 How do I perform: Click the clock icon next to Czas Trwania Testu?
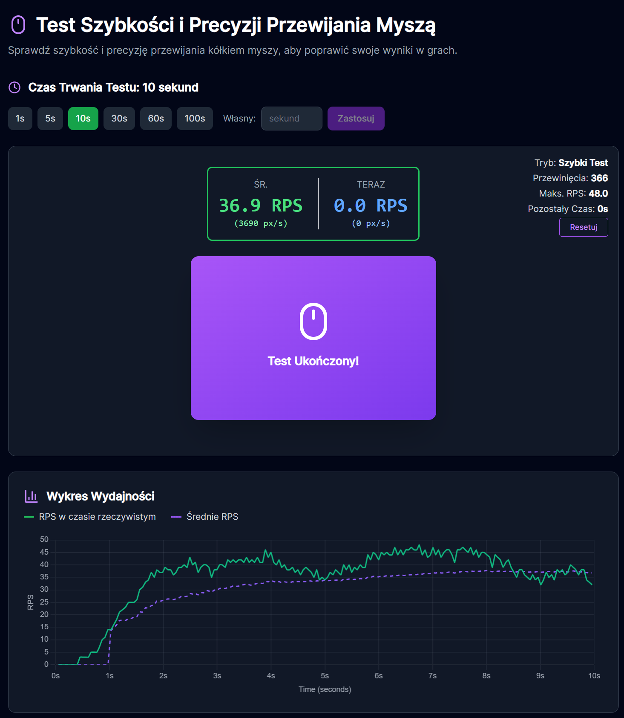14,87
